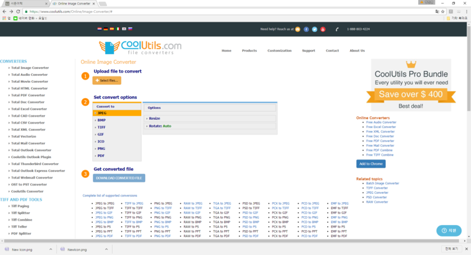This screenshot has width=471, height=255.
Task: Open Total Audio Converter link
Action: pos(29,75)
